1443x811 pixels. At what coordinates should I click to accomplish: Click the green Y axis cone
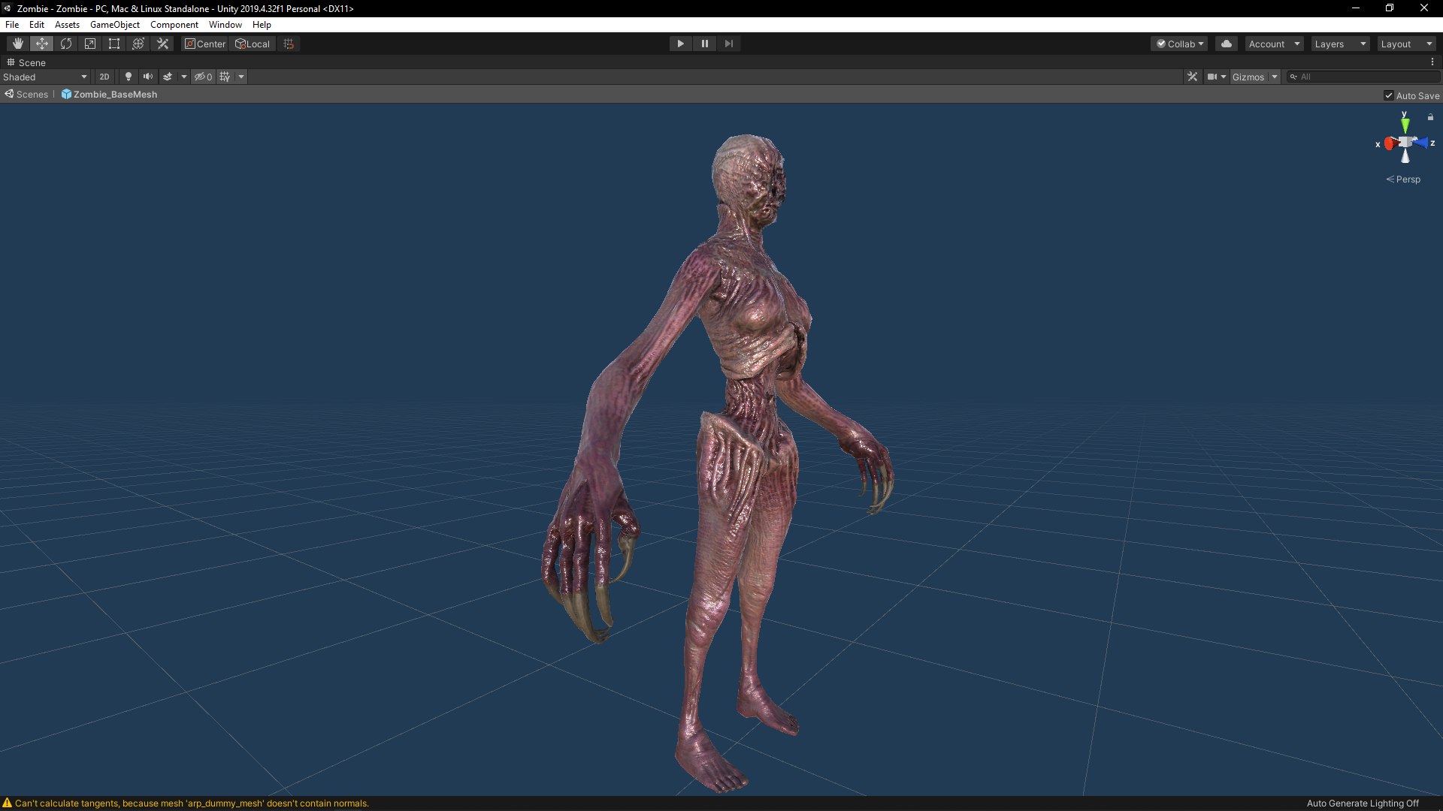1405,125
